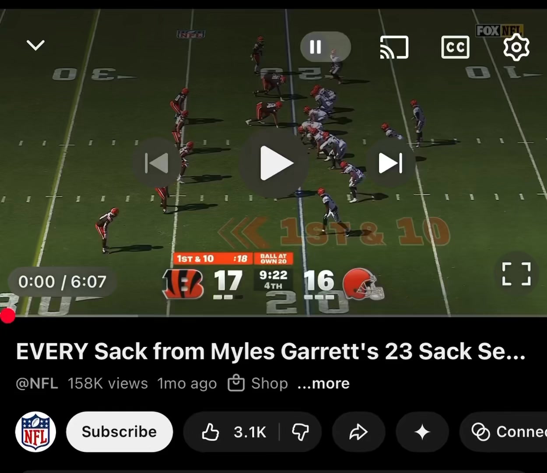Skip to the previous video
Viewport: 547px width, 473px height.
[156, 163]
